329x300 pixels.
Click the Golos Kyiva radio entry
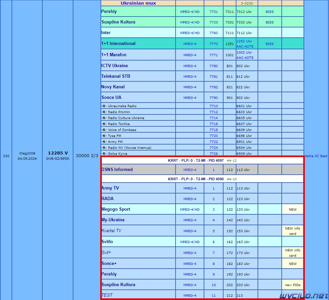pyautogui.click(x=114, y=154)
